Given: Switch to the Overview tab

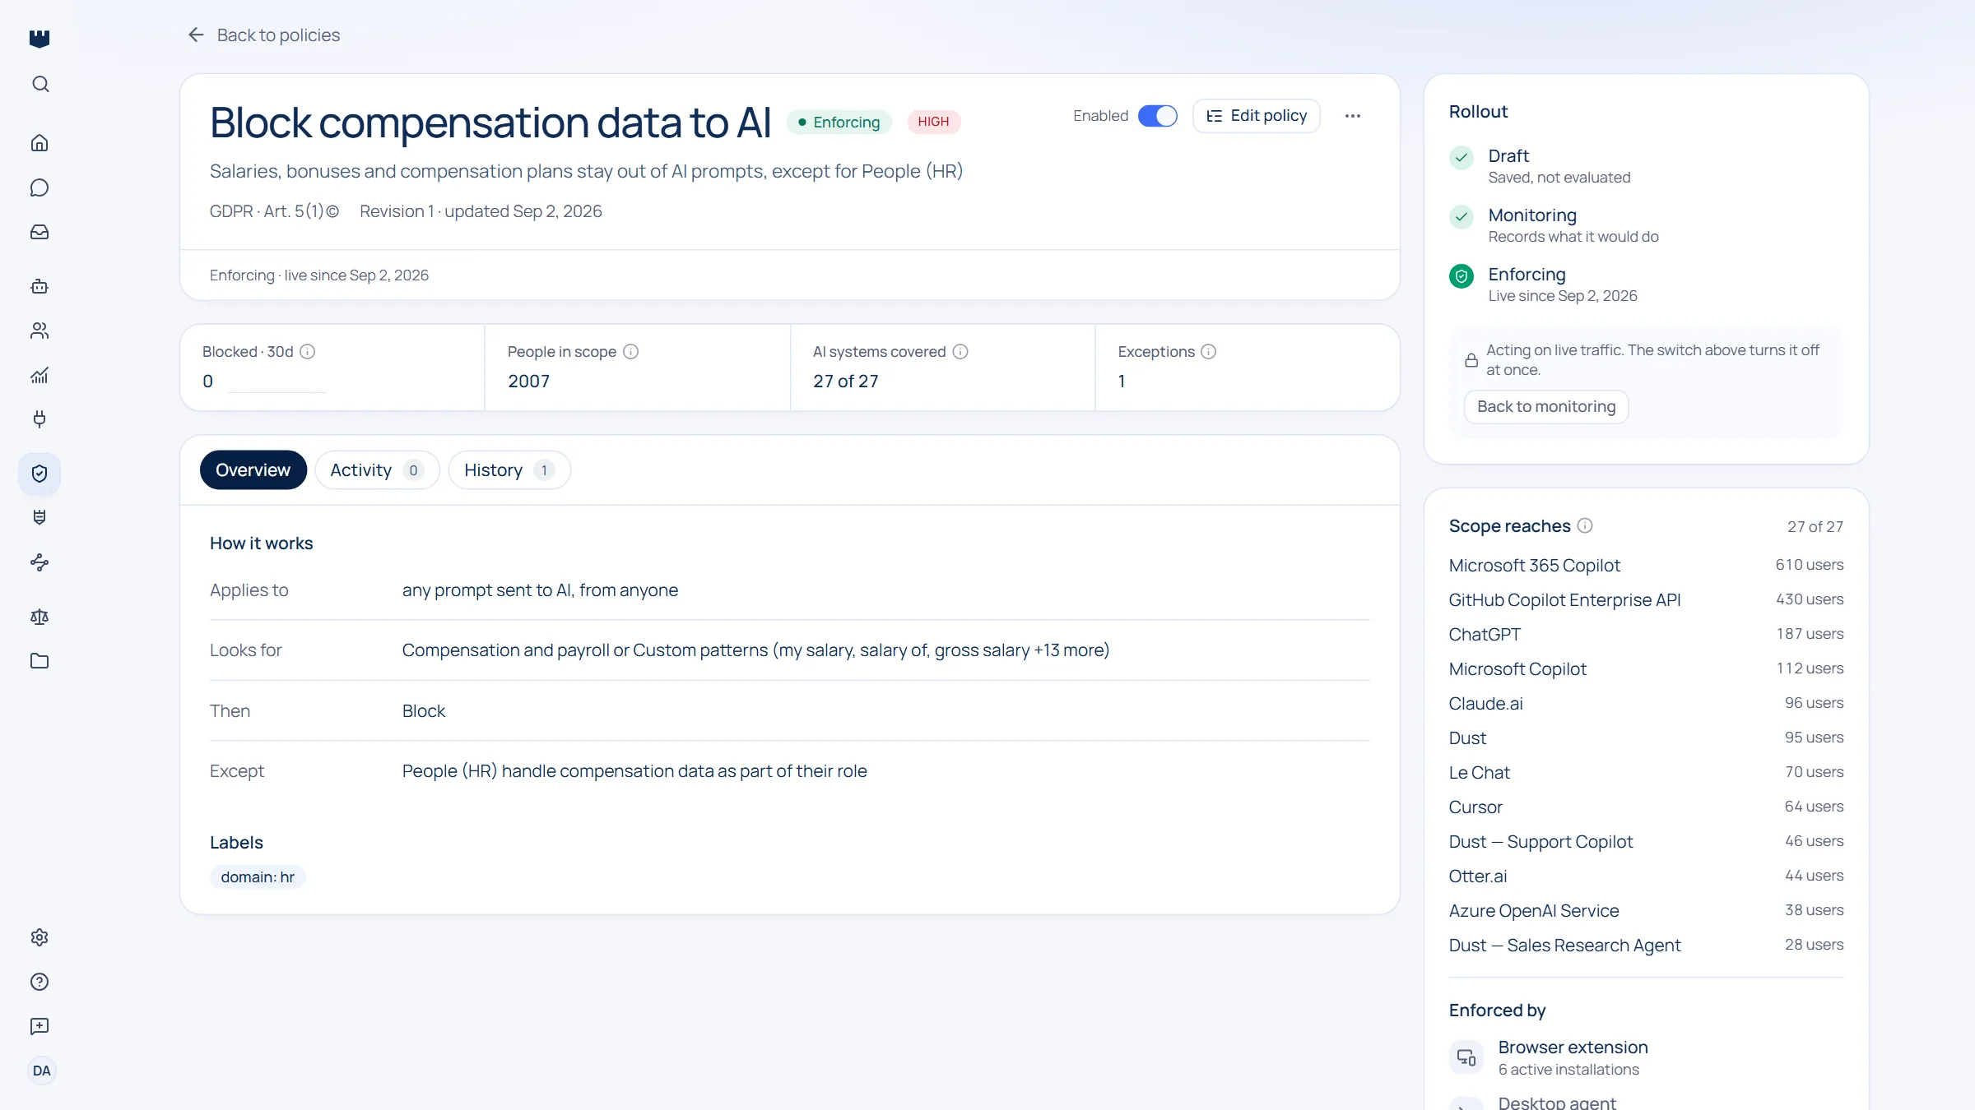Looking at the screenshot, I should pos(253,470).
